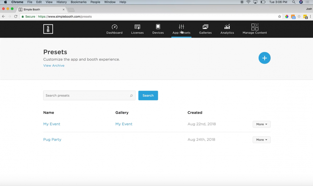The height and width of the screenshot is (186, 313).
Task: Select the Licenses navigation icon
Action: pos(137,29)
